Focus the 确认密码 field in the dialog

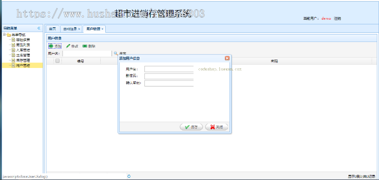169,83
